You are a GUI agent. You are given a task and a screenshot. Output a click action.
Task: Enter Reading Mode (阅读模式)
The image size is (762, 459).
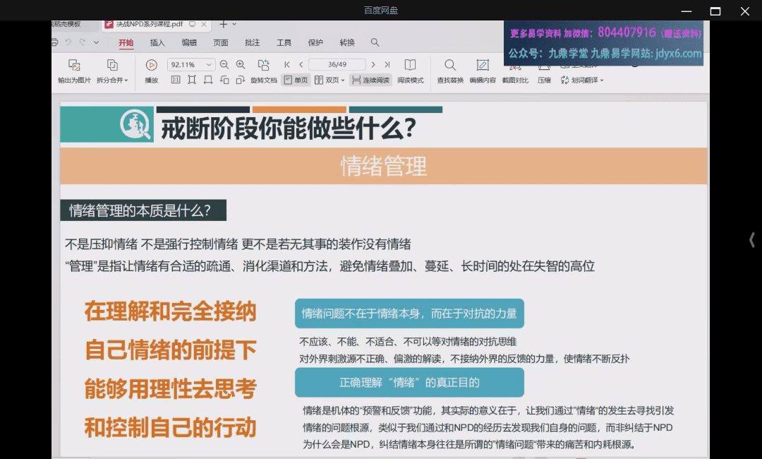410,65
